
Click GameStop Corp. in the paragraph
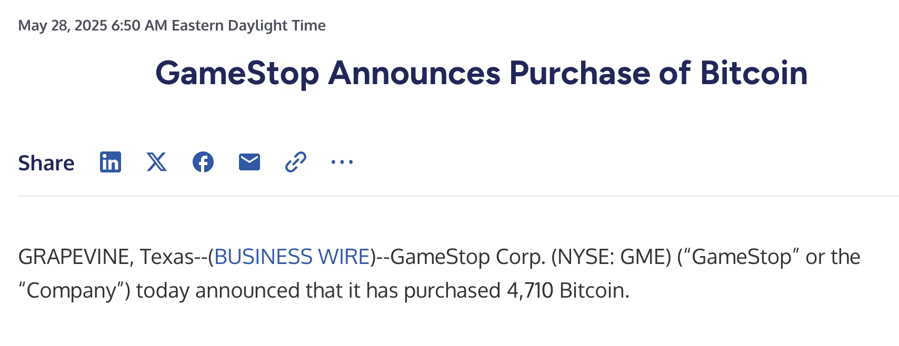467,257
